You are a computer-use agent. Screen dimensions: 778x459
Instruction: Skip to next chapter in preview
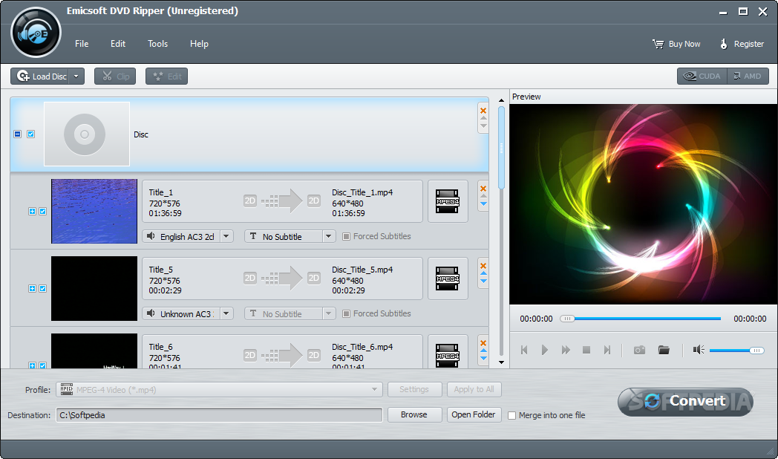coord(607,350)
